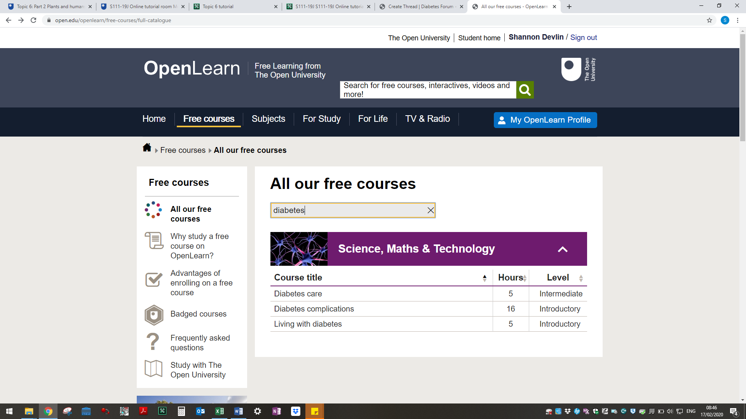The image size is (746, 419).
Task: Click the checkmark icon beside Advantages of enrolling
Action: pyautogui.click(x=154, y=279)
